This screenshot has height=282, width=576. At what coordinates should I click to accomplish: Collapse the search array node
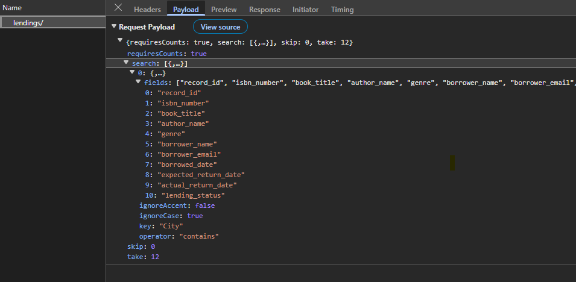point(126,62)
